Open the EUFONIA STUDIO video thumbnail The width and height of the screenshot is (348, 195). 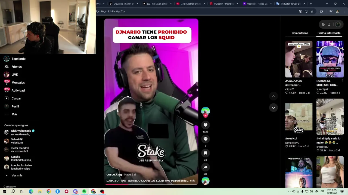click(299, 172)
